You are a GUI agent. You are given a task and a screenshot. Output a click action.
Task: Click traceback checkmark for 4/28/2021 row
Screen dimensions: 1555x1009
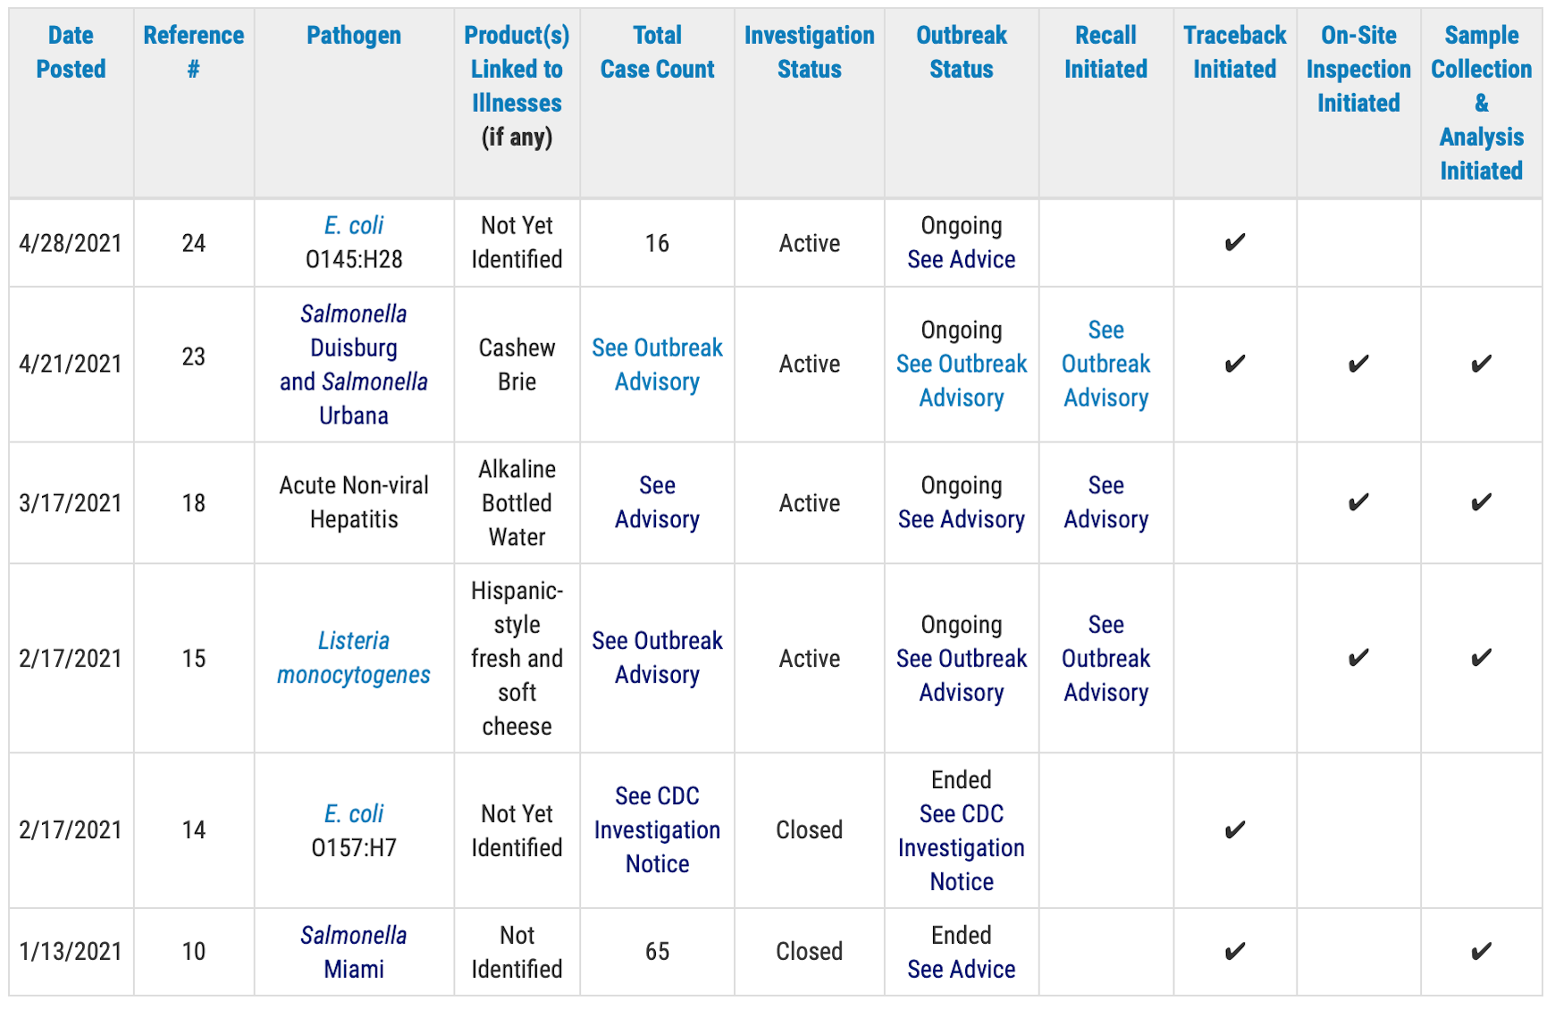(x=1234, y=243)
